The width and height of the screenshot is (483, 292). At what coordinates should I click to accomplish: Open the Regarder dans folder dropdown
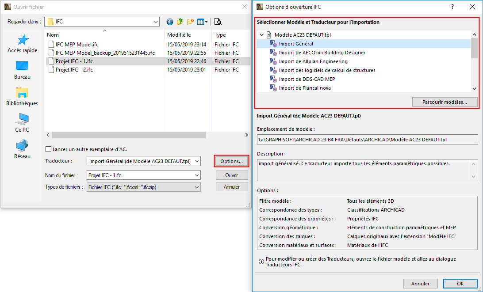pos(156,22)
